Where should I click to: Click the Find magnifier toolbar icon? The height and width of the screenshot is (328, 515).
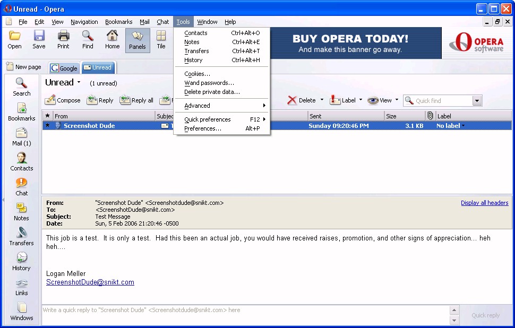(x=88, y=40)
